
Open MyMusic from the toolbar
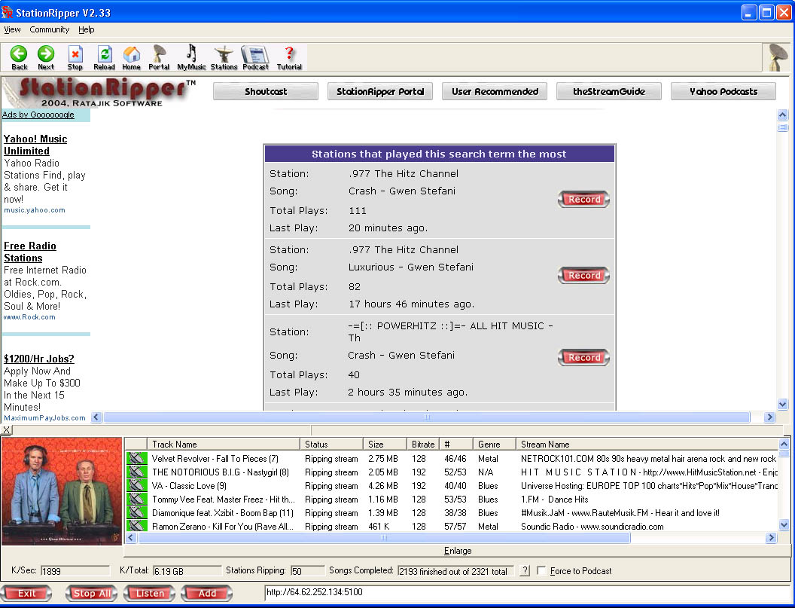(x=191, y=57)
